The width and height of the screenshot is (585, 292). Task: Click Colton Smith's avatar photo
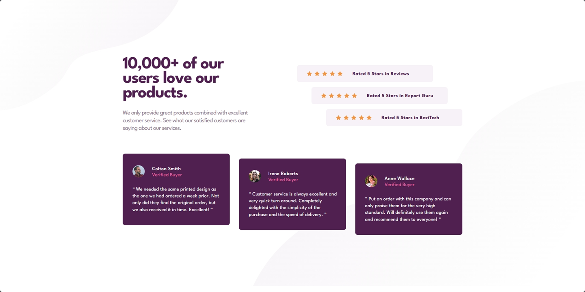(139, 171)
